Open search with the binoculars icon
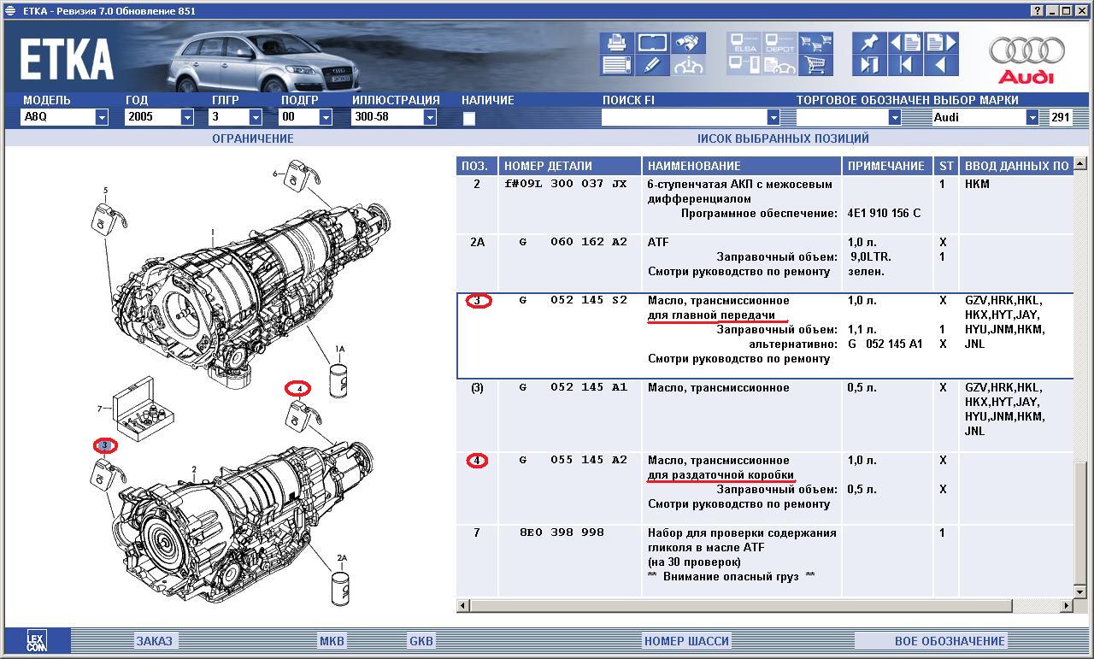The image size is (1094, 659). [x=688, y=43]
